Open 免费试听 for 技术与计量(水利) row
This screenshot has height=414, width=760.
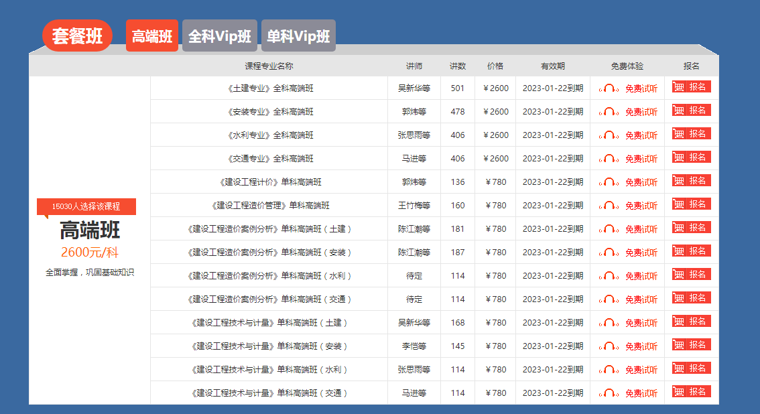click(x=641, y=370)
